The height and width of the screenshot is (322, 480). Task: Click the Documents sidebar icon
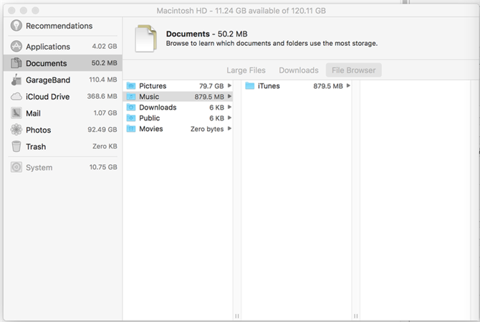[x=16, y=63]
